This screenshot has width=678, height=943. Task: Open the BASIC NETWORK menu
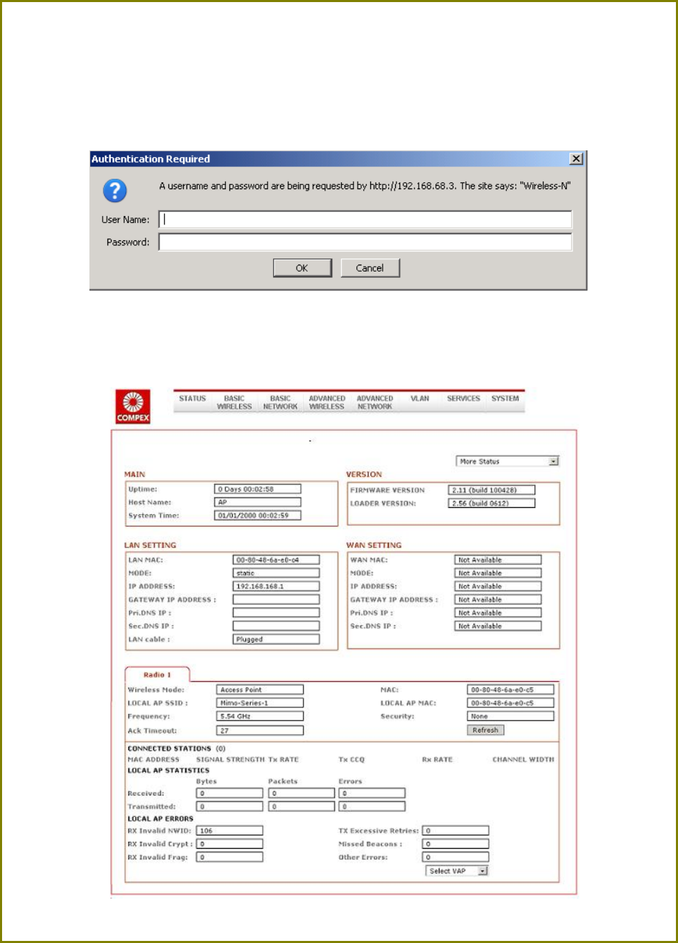coord(280,403)
